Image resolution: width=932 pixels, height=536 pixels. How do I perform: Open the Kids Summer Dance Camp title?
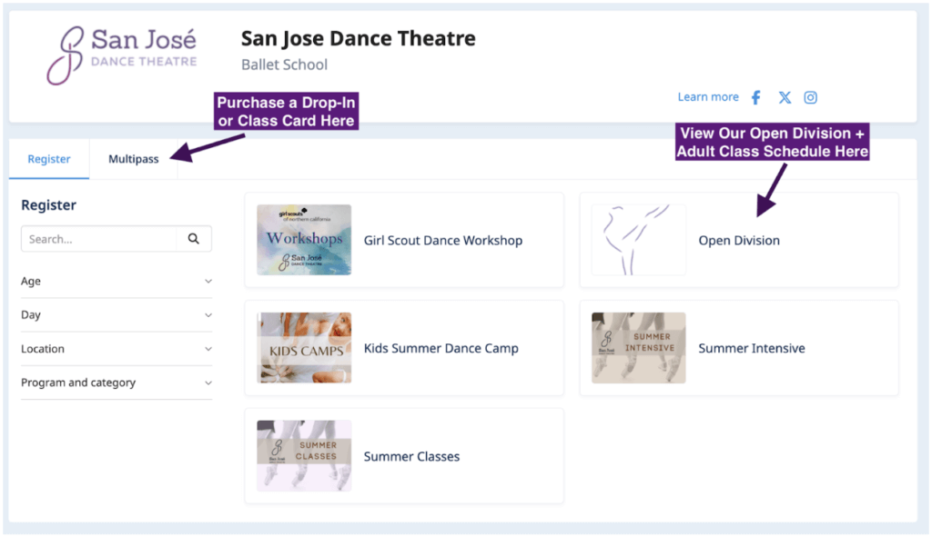tap(441, 349)
